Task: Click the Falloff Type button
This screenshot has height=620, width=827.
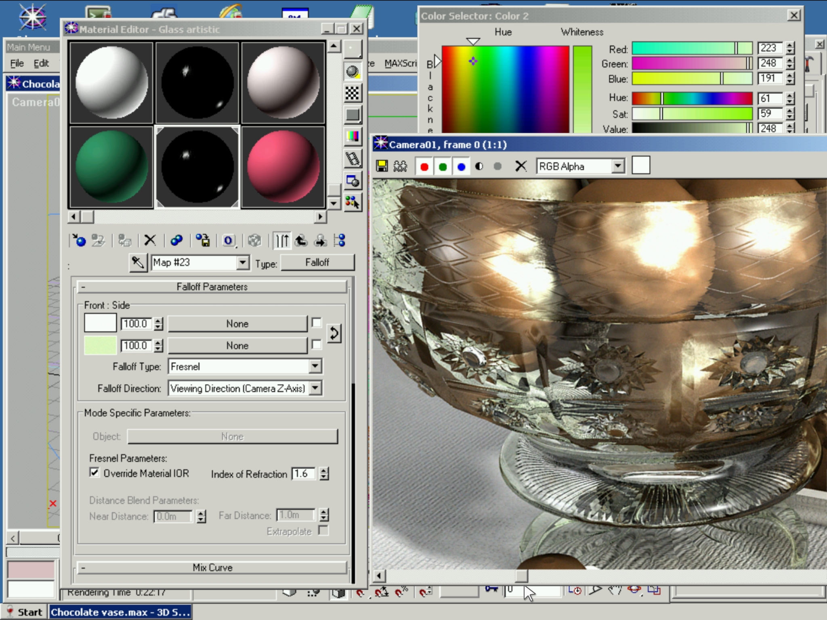Action: pos(317,263)
